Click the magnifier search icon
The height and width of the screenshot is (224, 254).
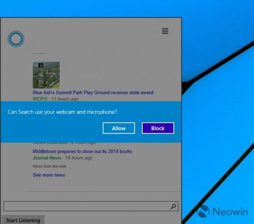[x=173, y=207]
